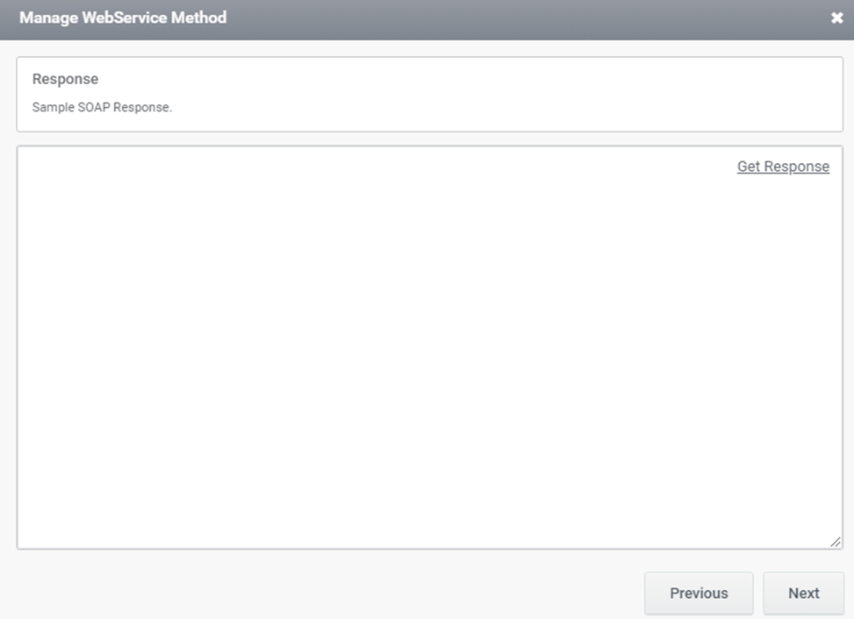Advance the wizard with the Next button
The width and height of the screenshot is (854, 619).
pyautogui.click(x=803, y=593)
